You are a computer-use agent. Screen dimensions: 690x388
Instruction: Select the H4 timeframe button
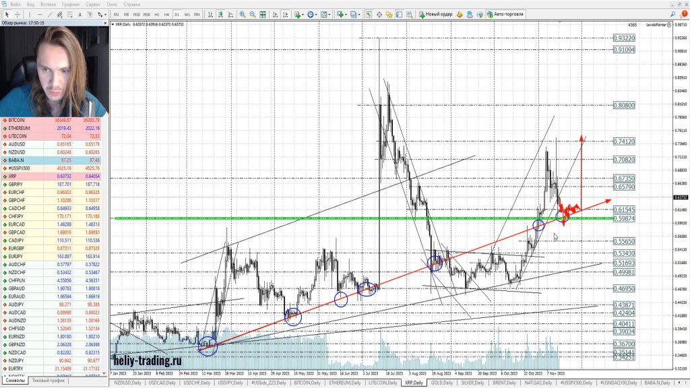tap(166, 14)
